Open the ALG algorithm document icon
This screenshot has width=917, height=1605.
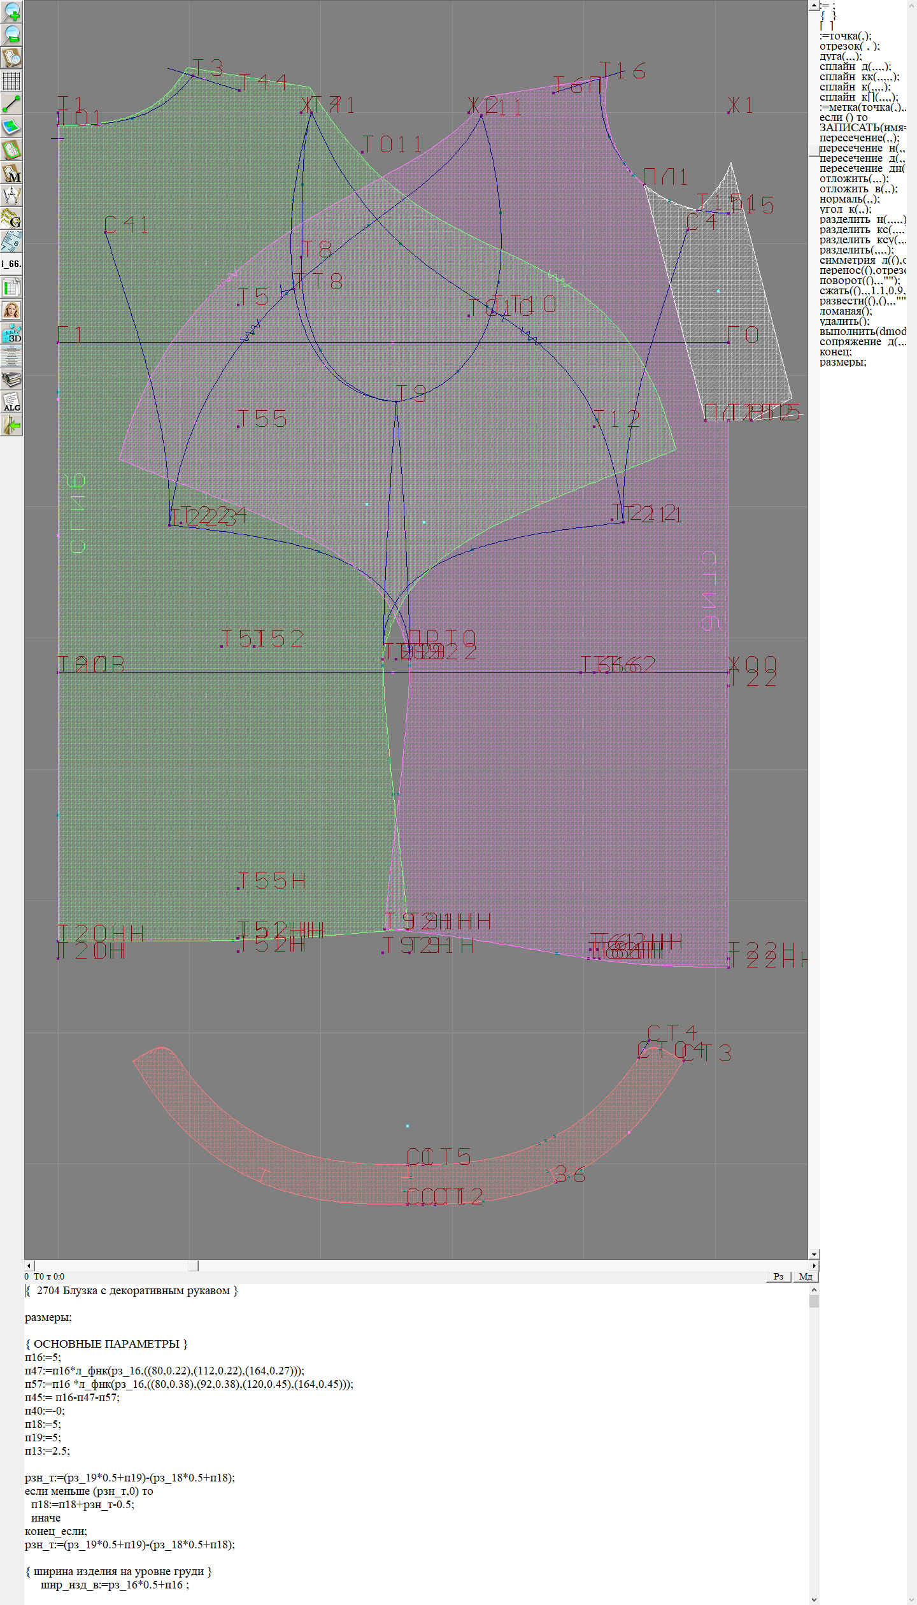[x=11, y=402]
